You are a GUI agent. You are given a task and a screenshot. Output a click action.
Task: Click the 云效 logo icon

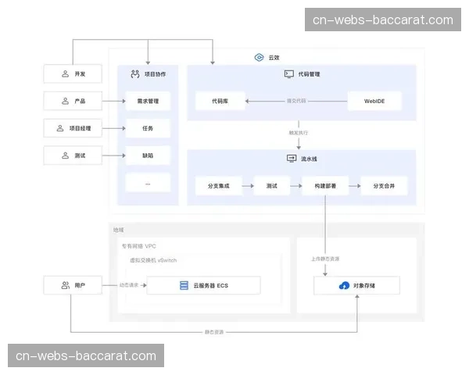coord(260,58)
